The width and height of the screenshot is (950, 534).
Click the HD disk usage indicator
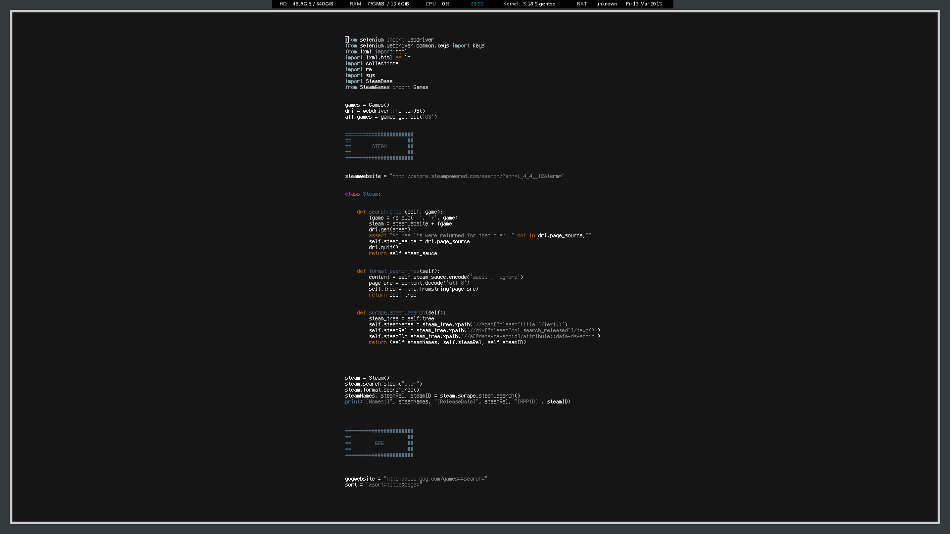coord(306,4)
